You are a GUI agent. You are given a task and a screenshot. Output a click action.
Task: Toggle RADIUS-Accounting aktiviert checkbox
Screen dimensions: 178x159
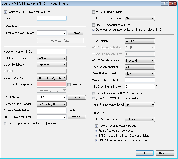click(x=94, y=25)
